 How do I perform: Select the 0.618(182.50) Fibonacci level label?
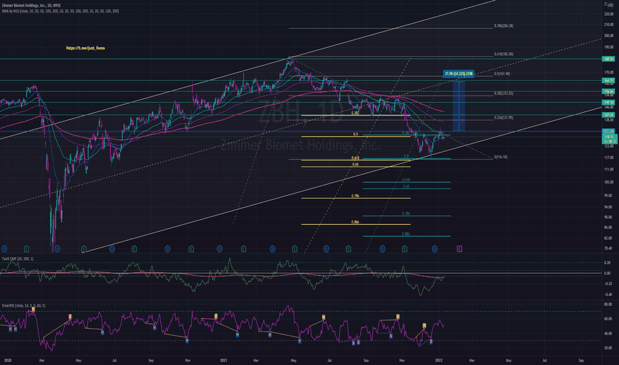(x=503, y=54)
